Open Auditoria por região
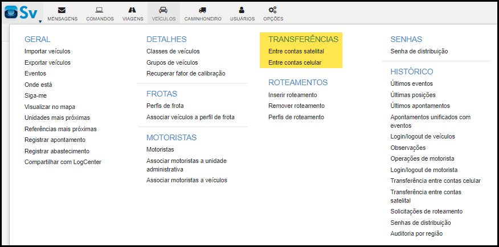The image size is (499, 247). point(416,233)
